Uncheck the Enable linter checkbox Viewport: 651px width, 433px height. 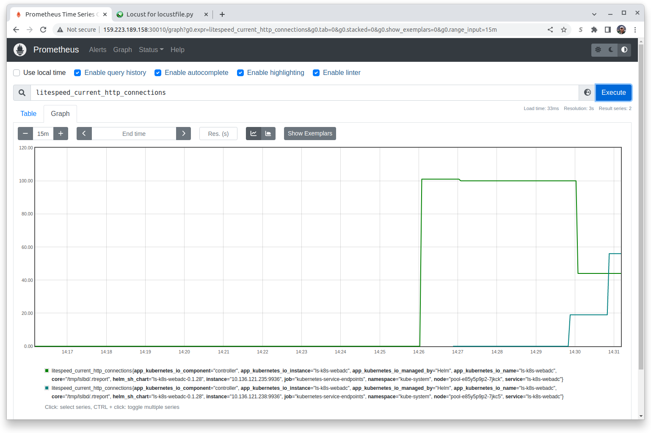click(316, 73)
